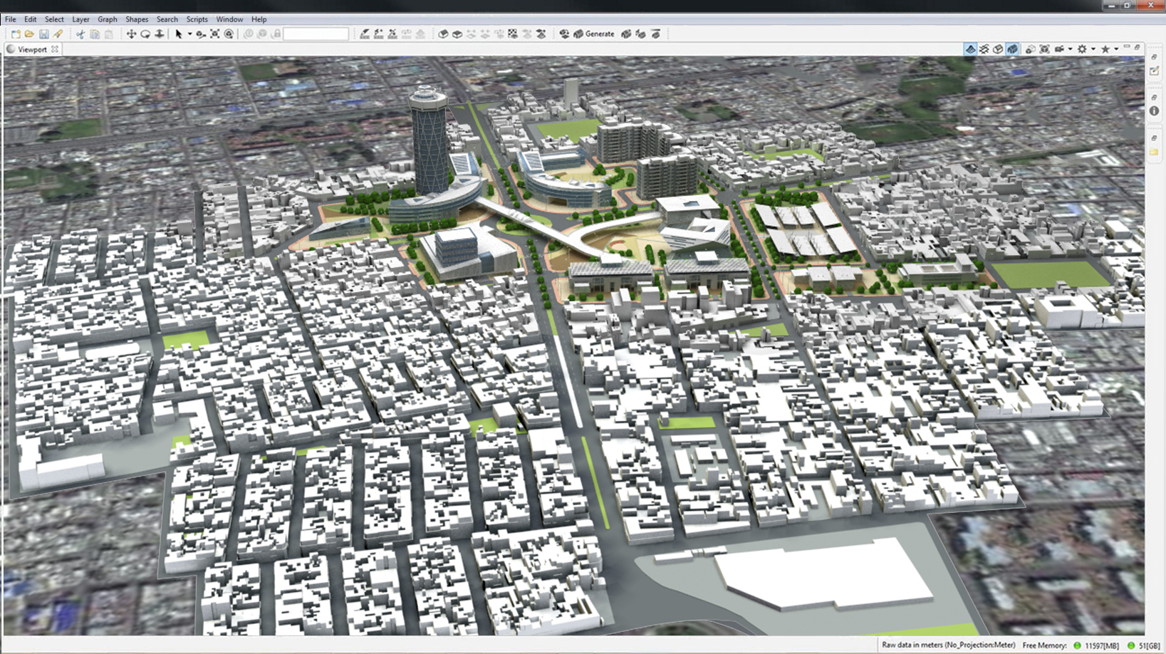This screenshot has height=654, width=1166.
Task: Toggle graph network visibility in viewport
Action: pyautogui.click(x=984, y=49)
